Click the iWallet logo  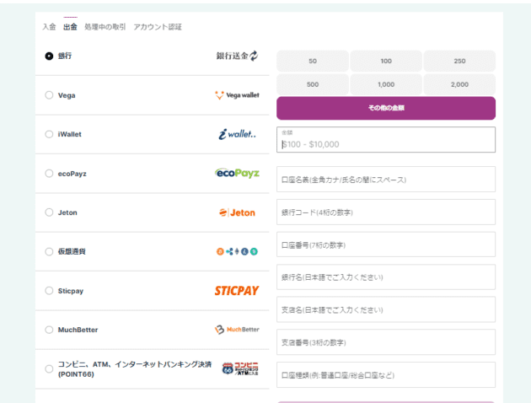click(x=237, y=134)
